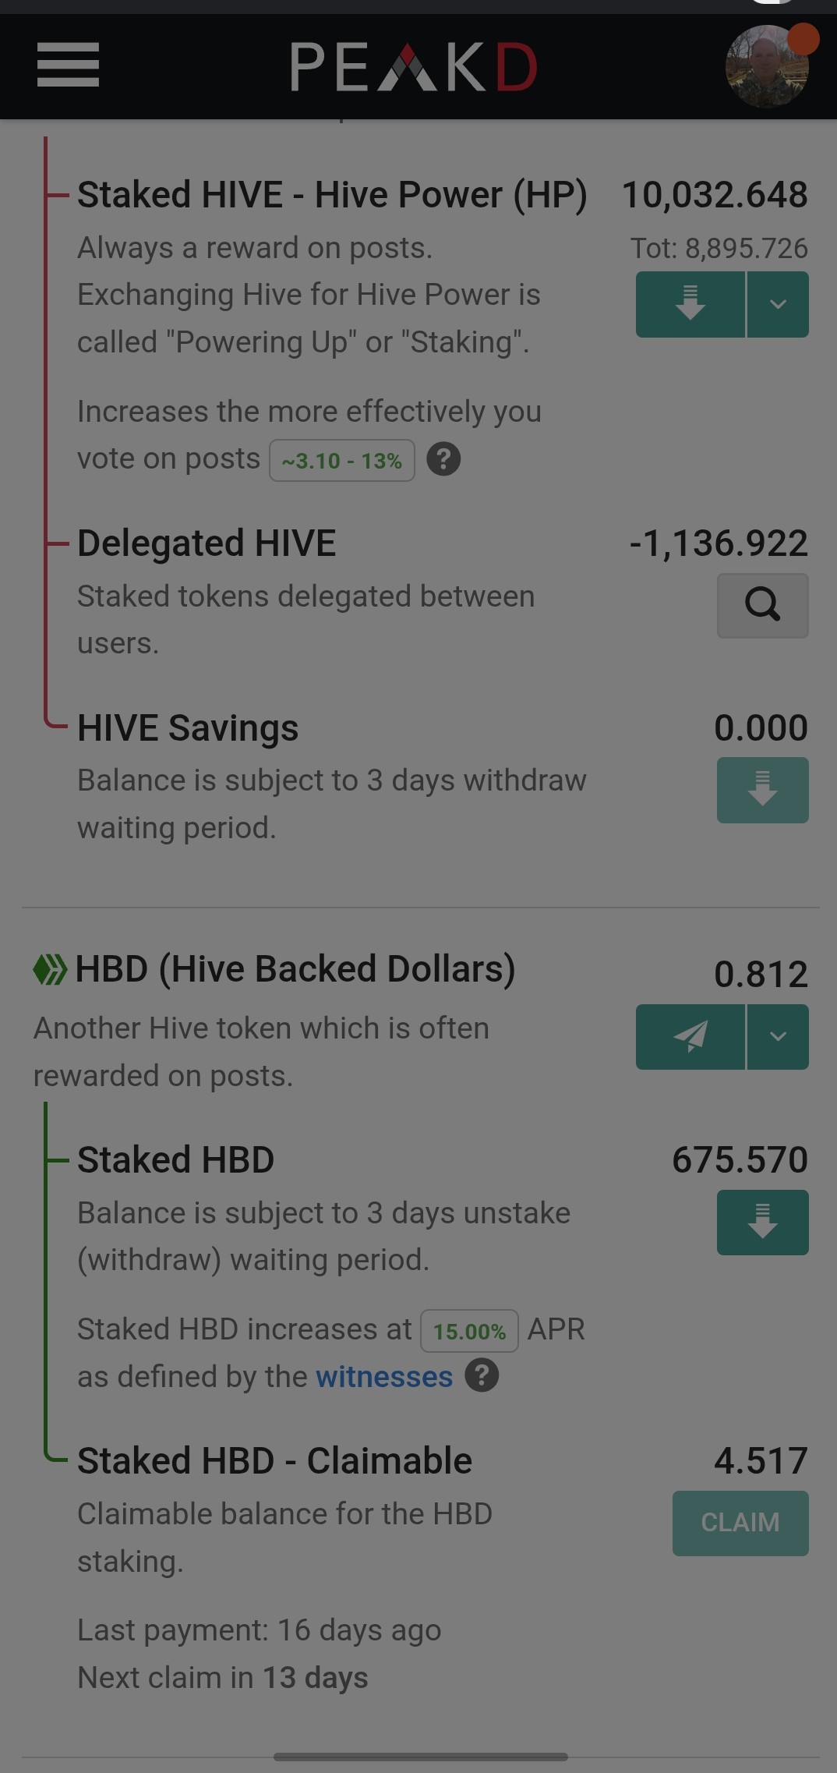Open the hamburger navigation menu
Image resolution: width=837 pixels, height=1773 pixels.
(68, 65)
